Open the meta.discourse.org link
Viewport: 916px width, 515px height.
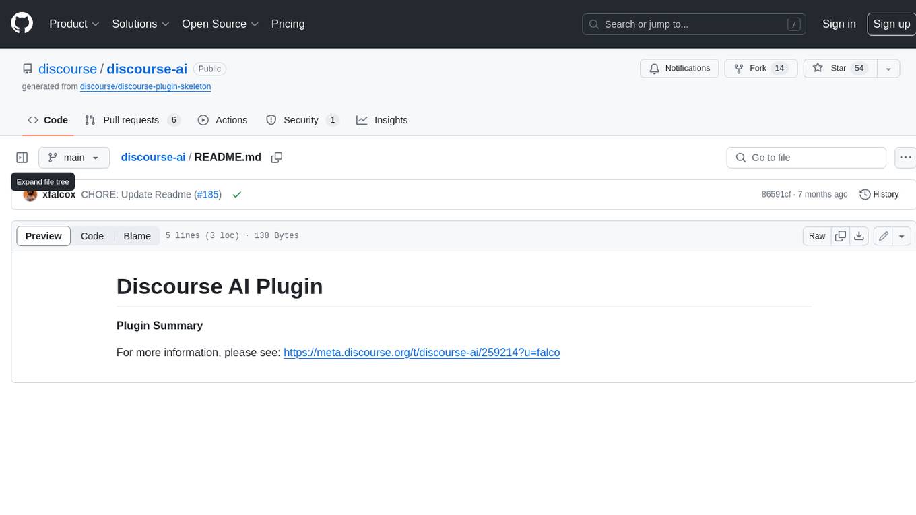click(x=422, y=352)
